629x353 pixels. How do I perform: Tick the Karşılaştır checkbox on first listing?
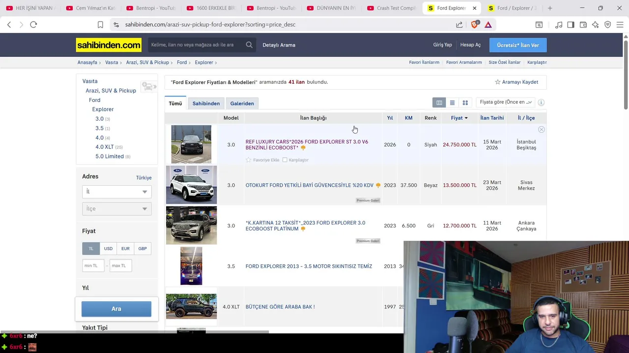pyautogui.click(x=285, y=160)
